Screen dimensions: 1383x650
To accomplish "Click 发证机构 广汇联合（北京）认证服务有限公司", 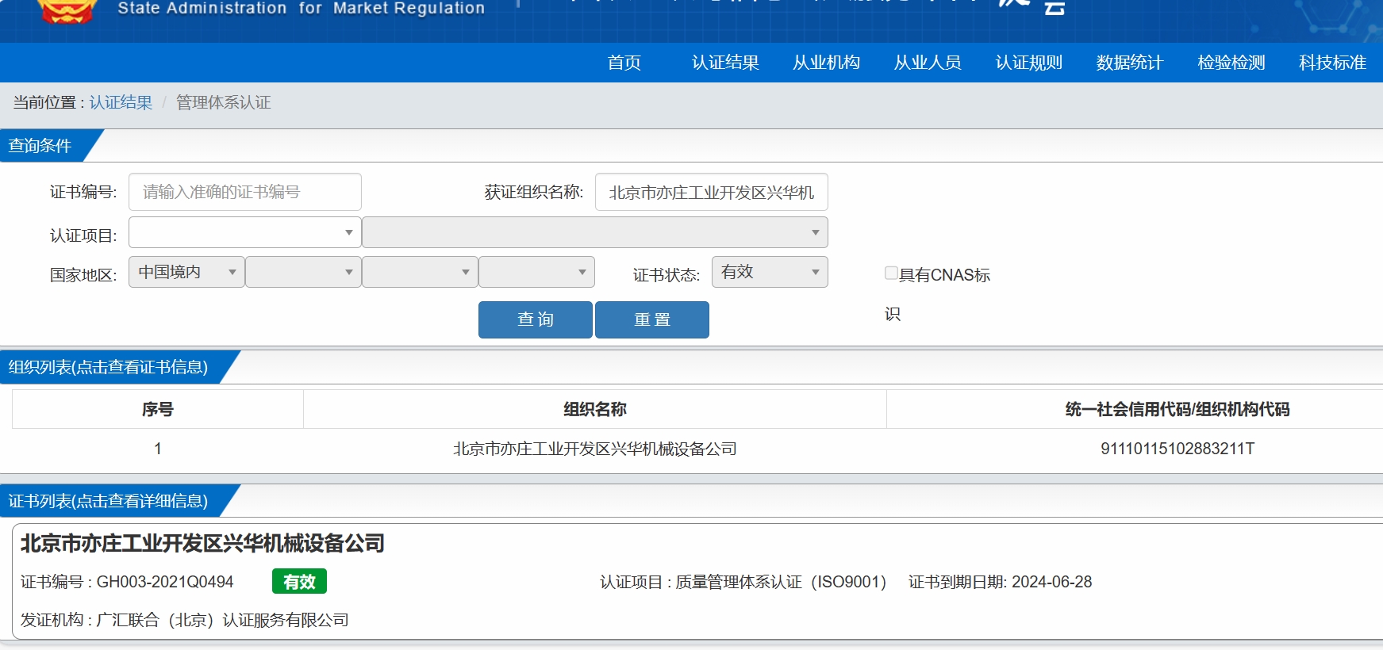I will coord(184,620).
